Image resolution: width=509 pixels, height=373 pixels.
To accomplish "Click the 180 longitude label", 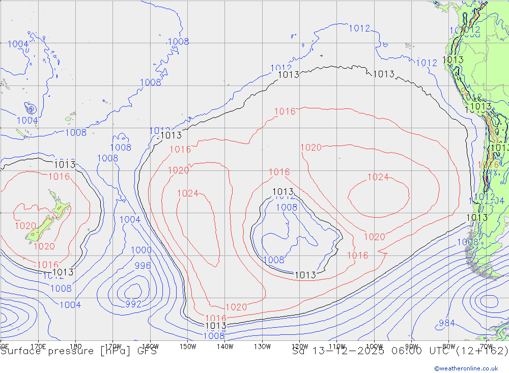I will pyautogui.click(x=75, y=347).
